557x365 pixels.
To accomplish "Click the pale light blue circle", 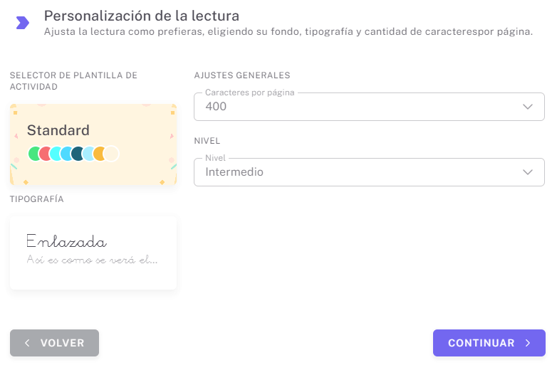I will 89,154.
